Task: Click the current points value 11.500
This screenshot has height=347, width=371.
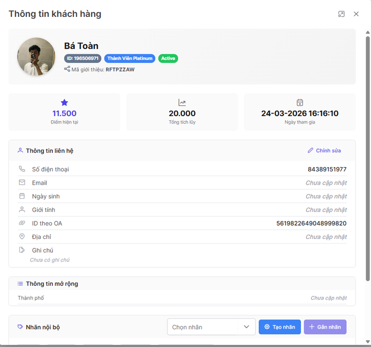Action: point(64,113)
